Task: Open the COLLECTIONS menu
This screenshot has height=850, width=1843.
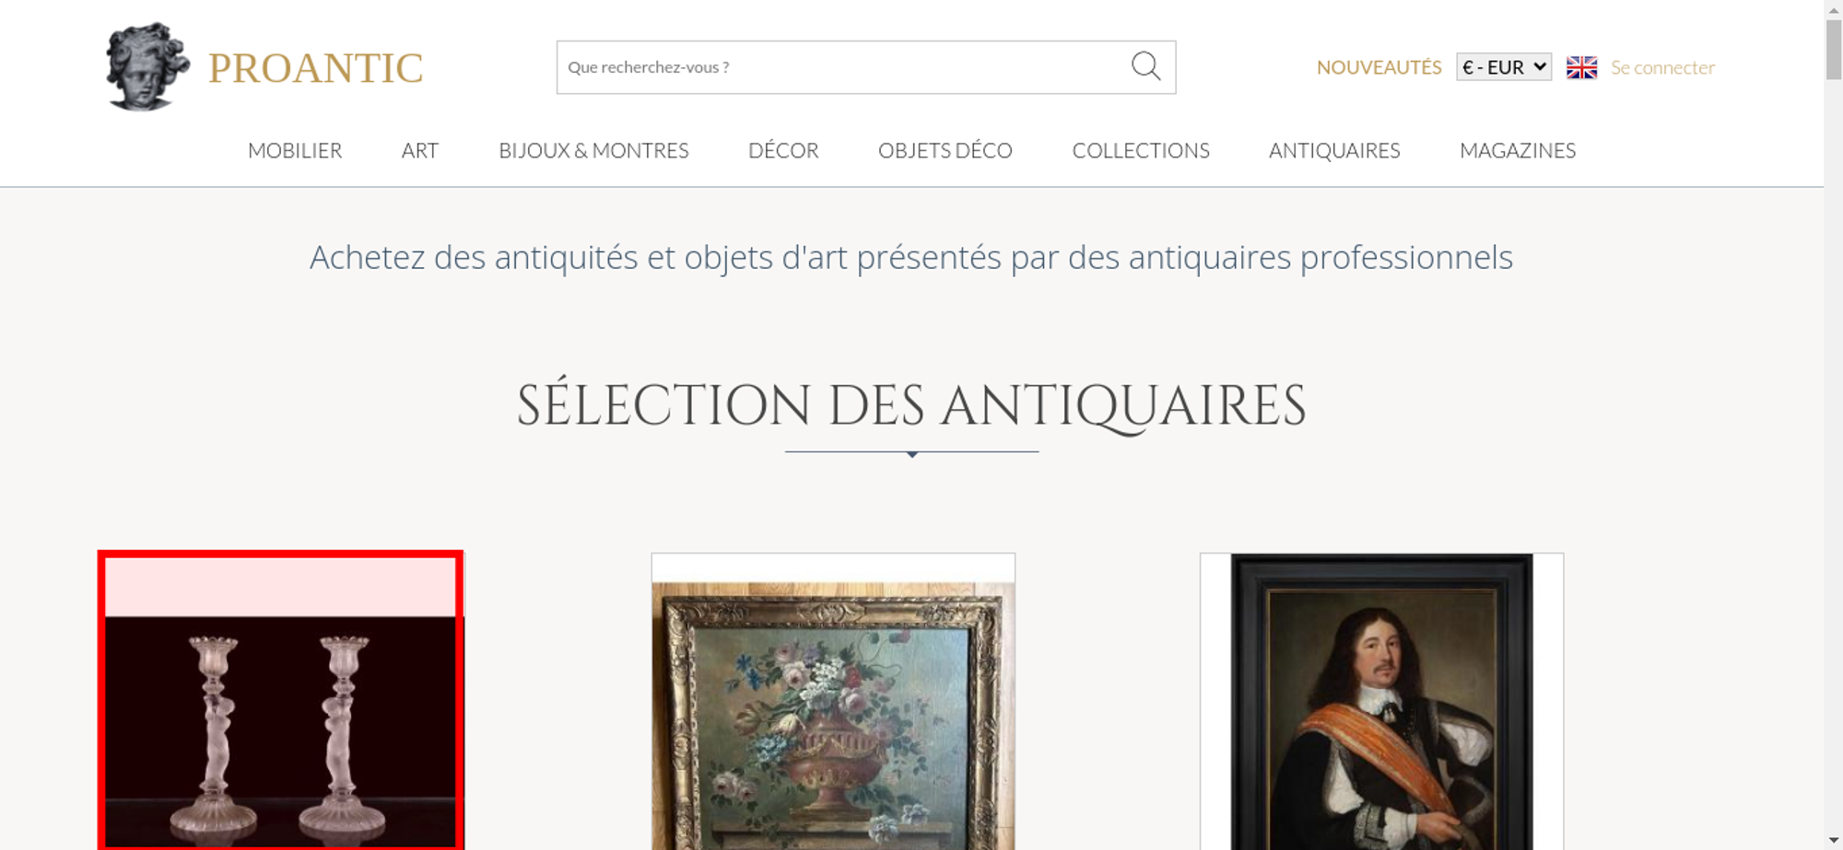Action: click(x=1141, y=150)
